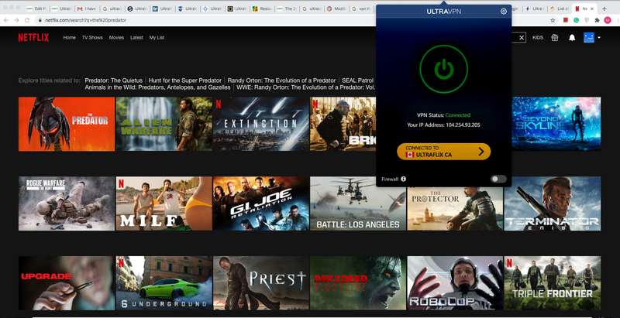
Task: Bookmark this page with the star
Action: (553, 20)
